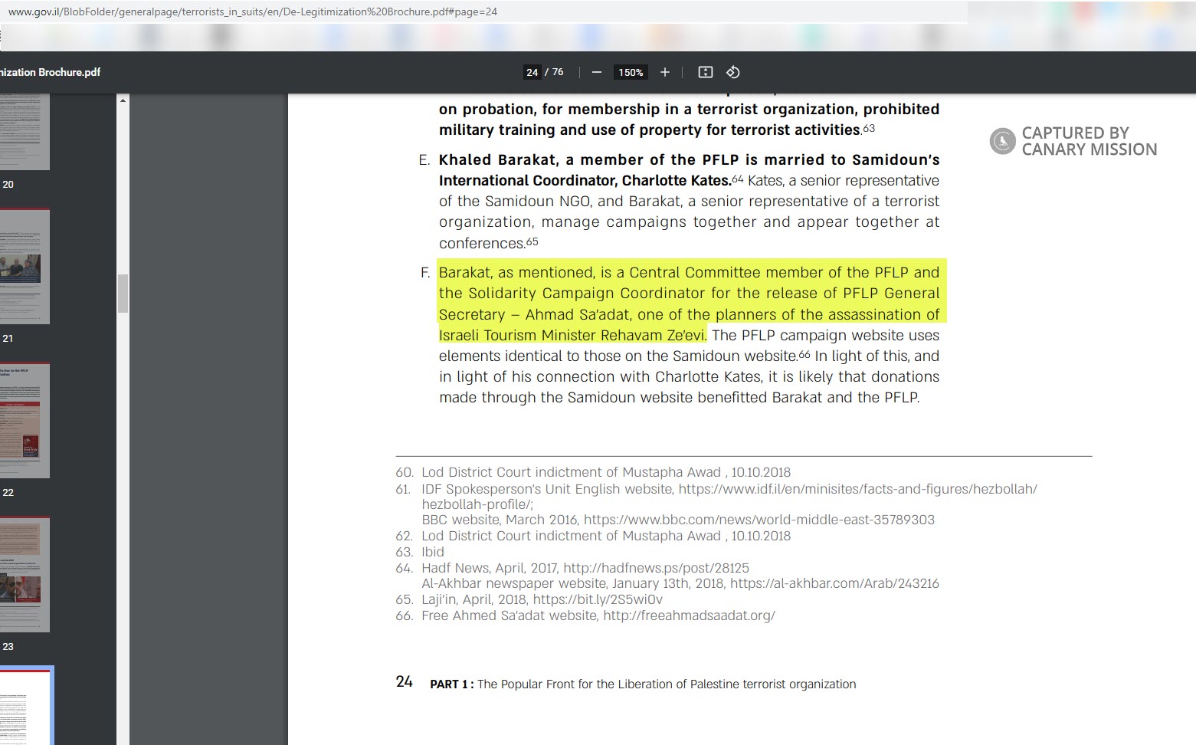Screen dimensions: 1196x745
Task: Zoom out with the minus button
Action: (597, 72)
